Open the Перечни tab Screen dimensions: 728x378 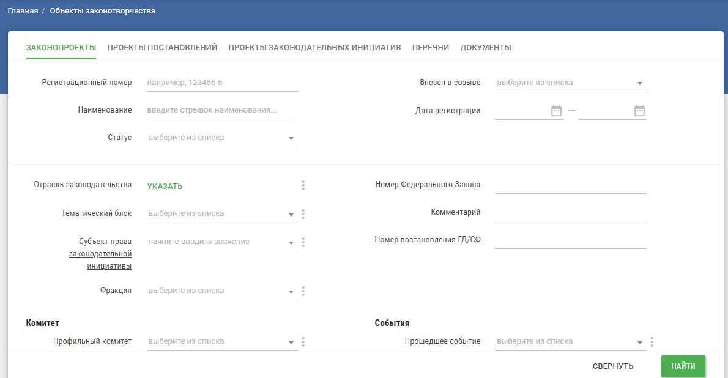pos(431,47)
